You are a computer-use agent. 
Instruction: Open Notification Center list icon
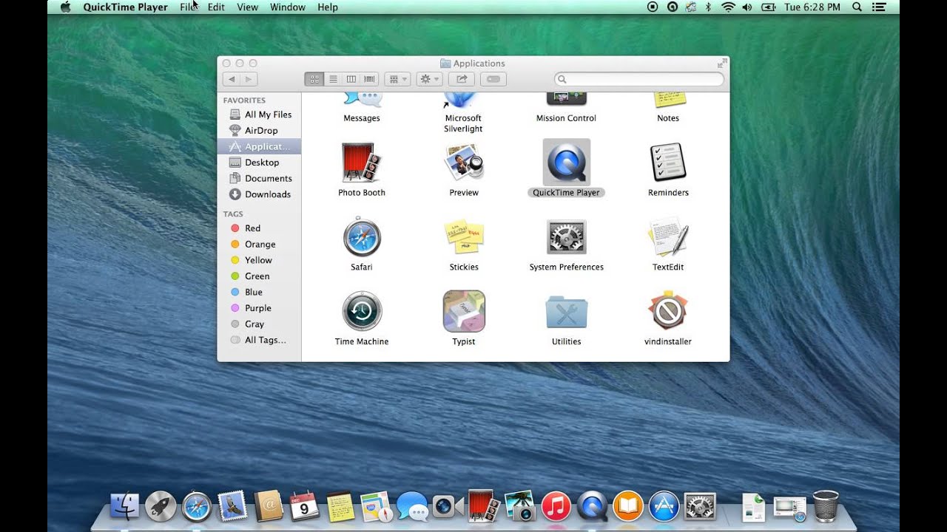[879, 7]
